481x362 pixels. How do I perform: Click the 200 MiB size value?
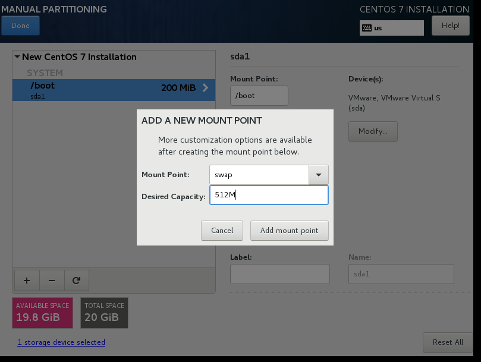178,88
